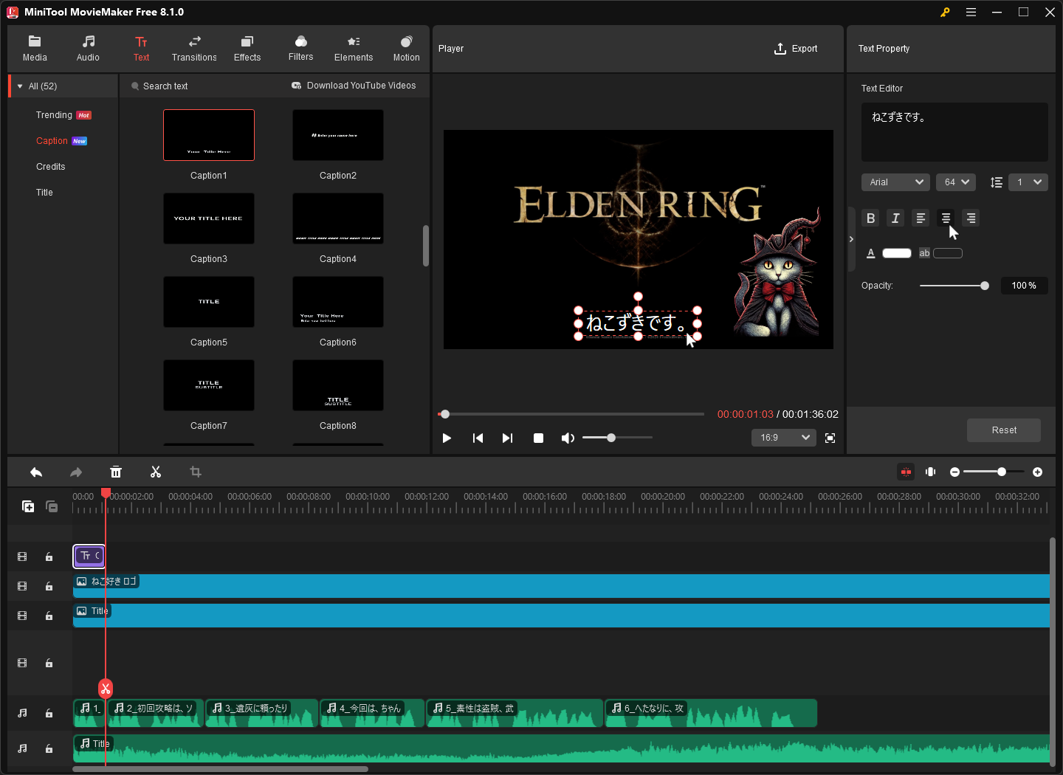The width and height of the screenshot is (1063, 775).
Task: Center align the text
Action: 946,218
